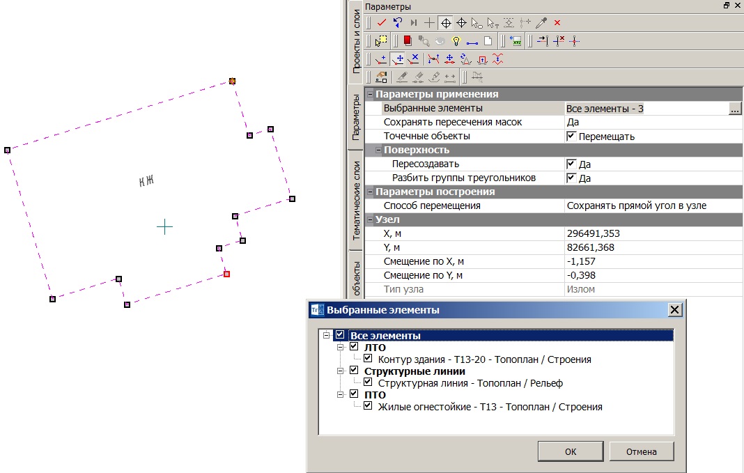Uncheck the 'Все элементы' checkbox
This screenshot has height=473, width=744.
[340, 336]
